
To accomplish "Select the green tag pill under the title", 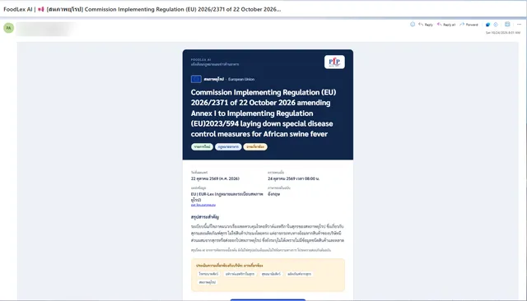I will click(x=202, y=146).
